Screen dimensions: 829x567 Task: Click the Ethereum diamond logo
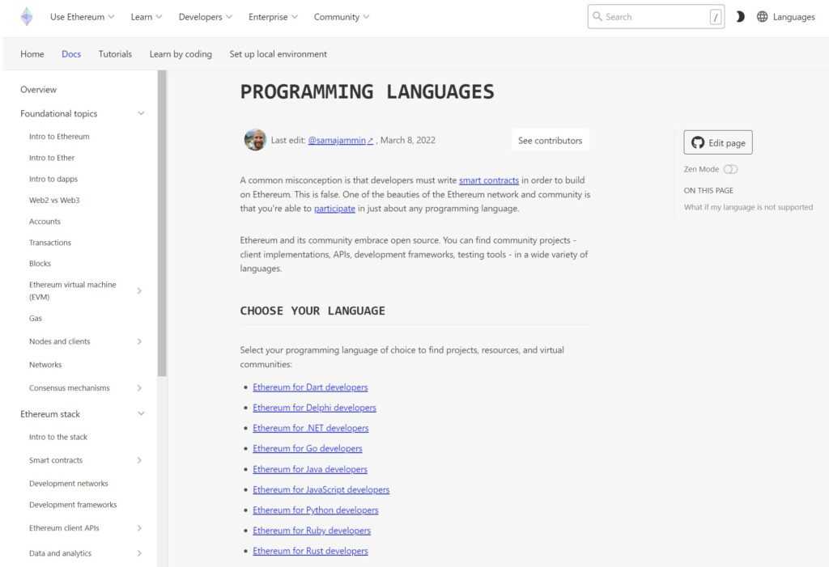[25, 16]
